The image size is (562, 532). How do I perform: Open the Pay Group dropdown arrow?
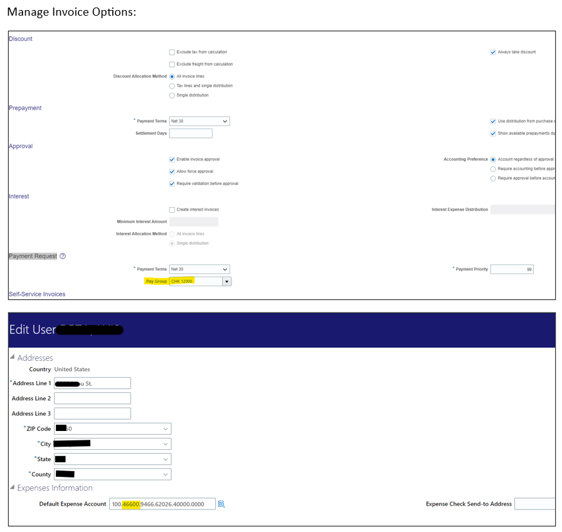227,281
